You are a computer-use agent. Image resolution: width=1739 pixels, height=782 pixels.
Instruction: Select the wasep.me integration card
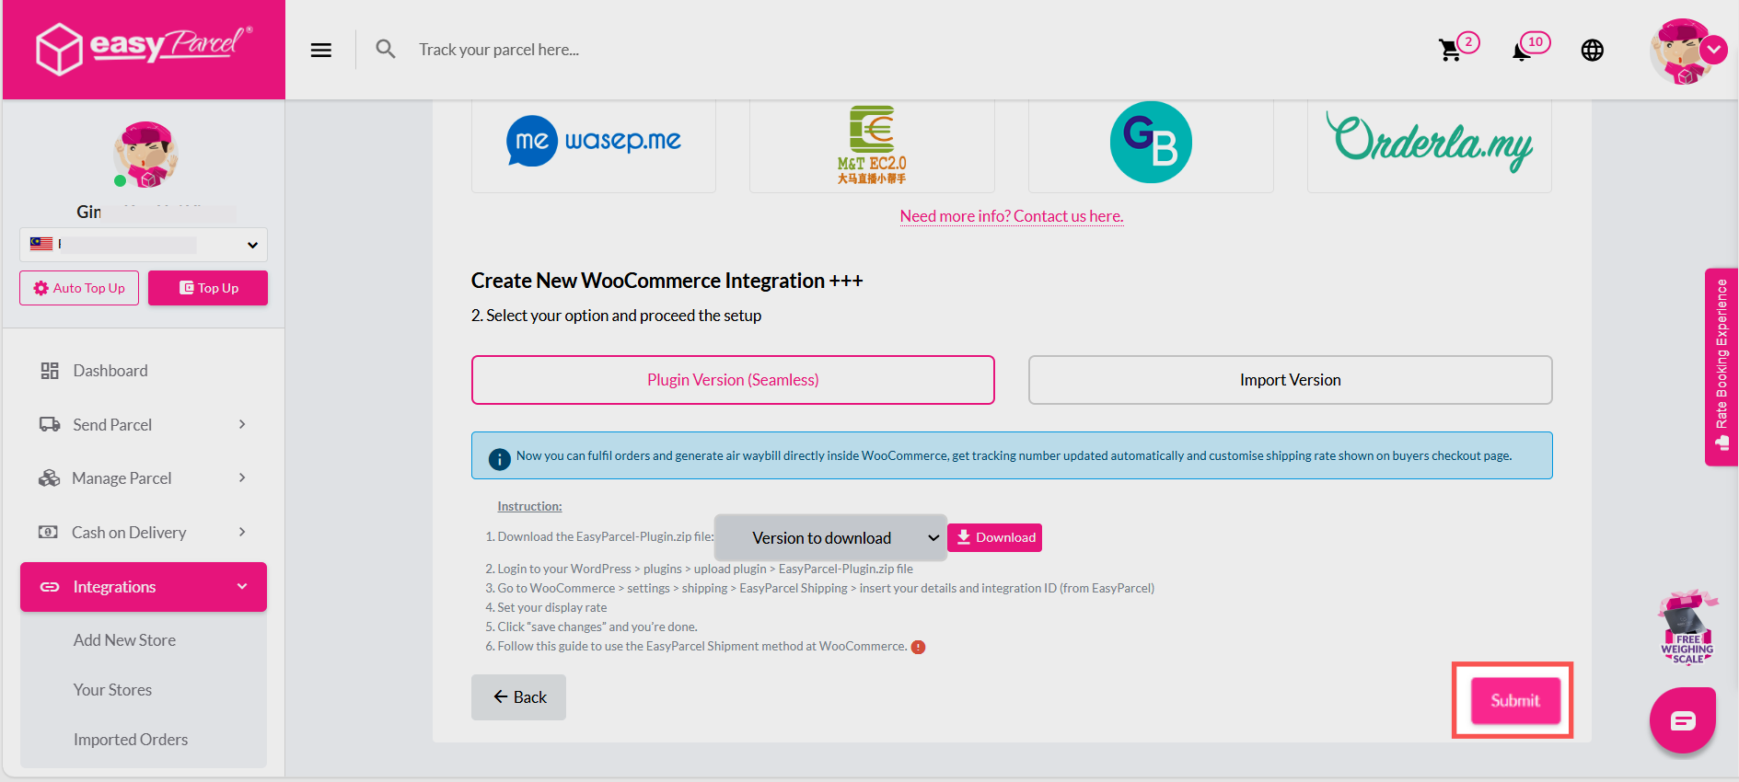click(594, 145)
